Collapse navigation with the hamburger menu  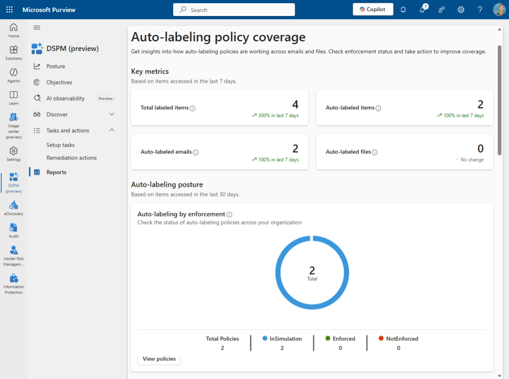tap(37, 28)
